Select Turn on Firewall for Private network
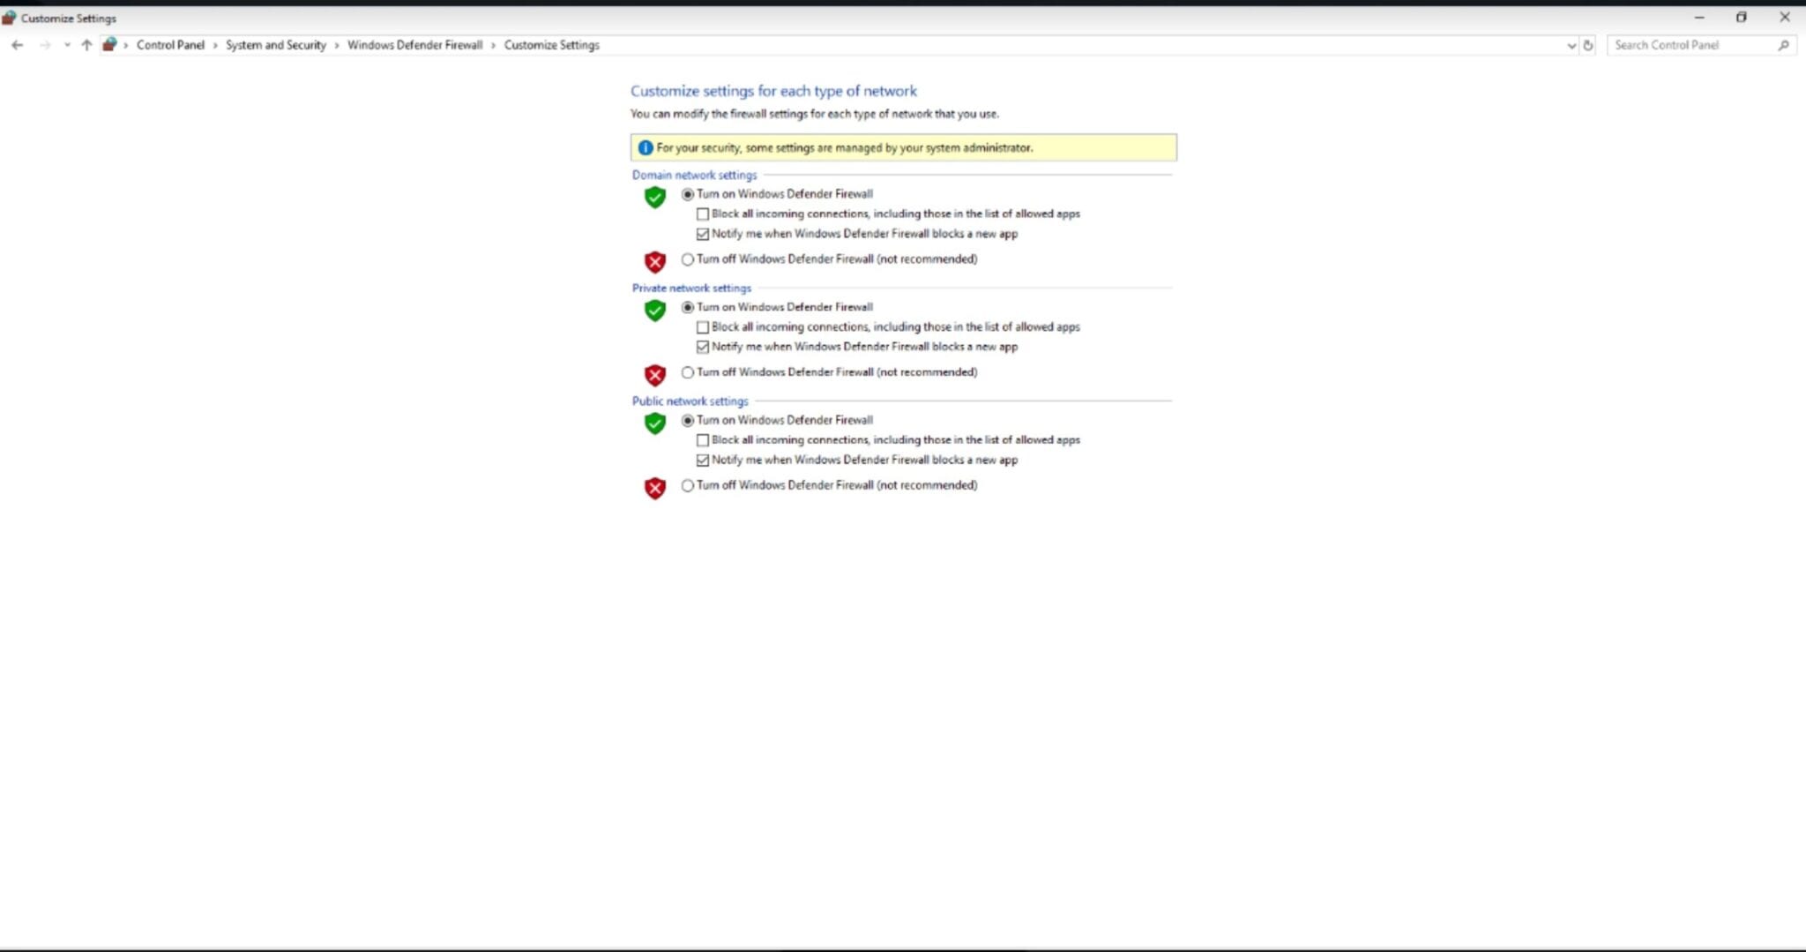The image size is (1806, 952). click(x=687, y=307)
